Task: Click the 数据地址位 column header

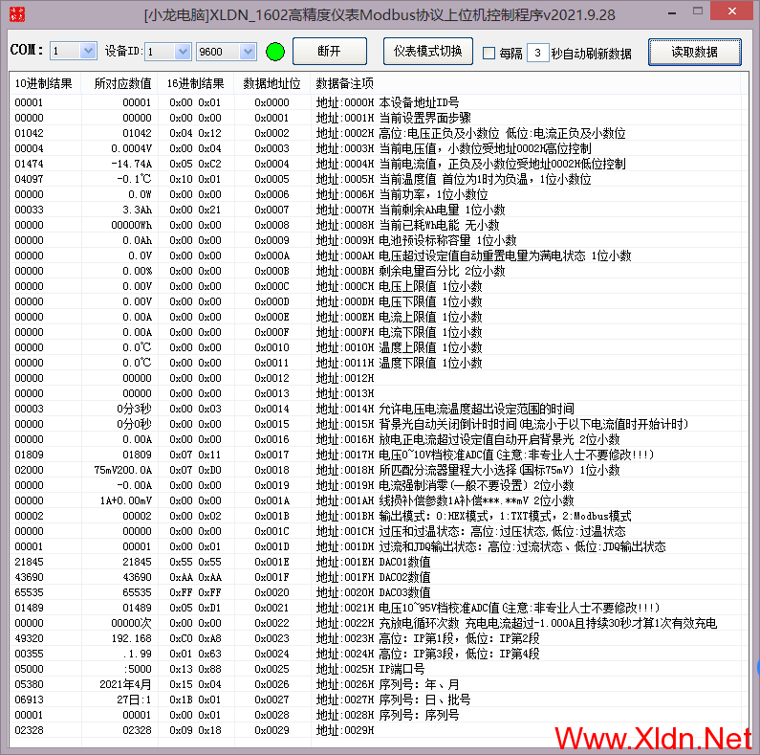Action: tap(271, 83)
